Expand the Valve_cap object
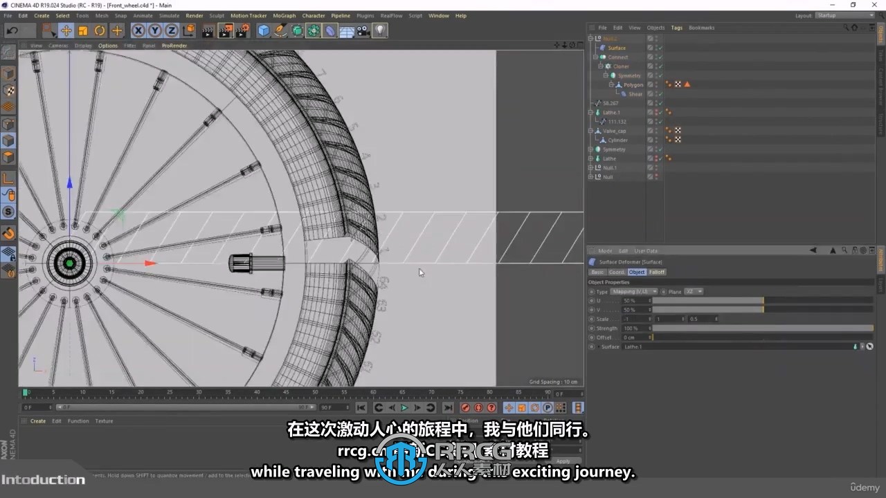 point(590,131)
